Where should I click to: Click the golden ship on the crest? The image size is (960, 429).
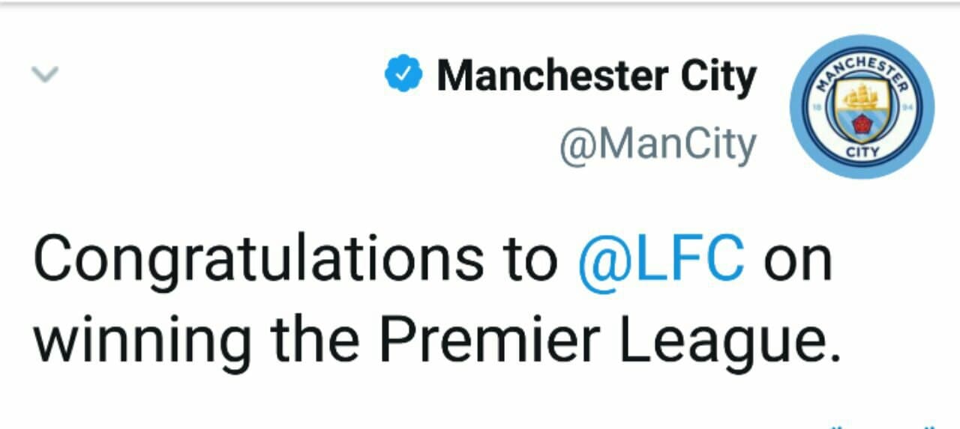pos(862,95)
